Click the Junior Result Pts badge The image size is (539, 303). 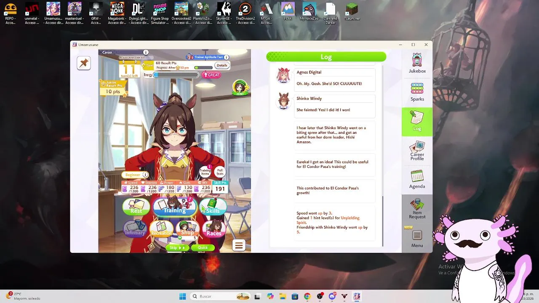point(113,88)
